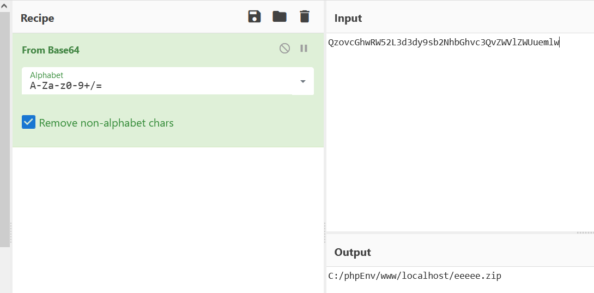The height and width of the screenshot is (293, 594).
Task: Expand the Alphabet dropdown arrow
Action: point(302,81)
